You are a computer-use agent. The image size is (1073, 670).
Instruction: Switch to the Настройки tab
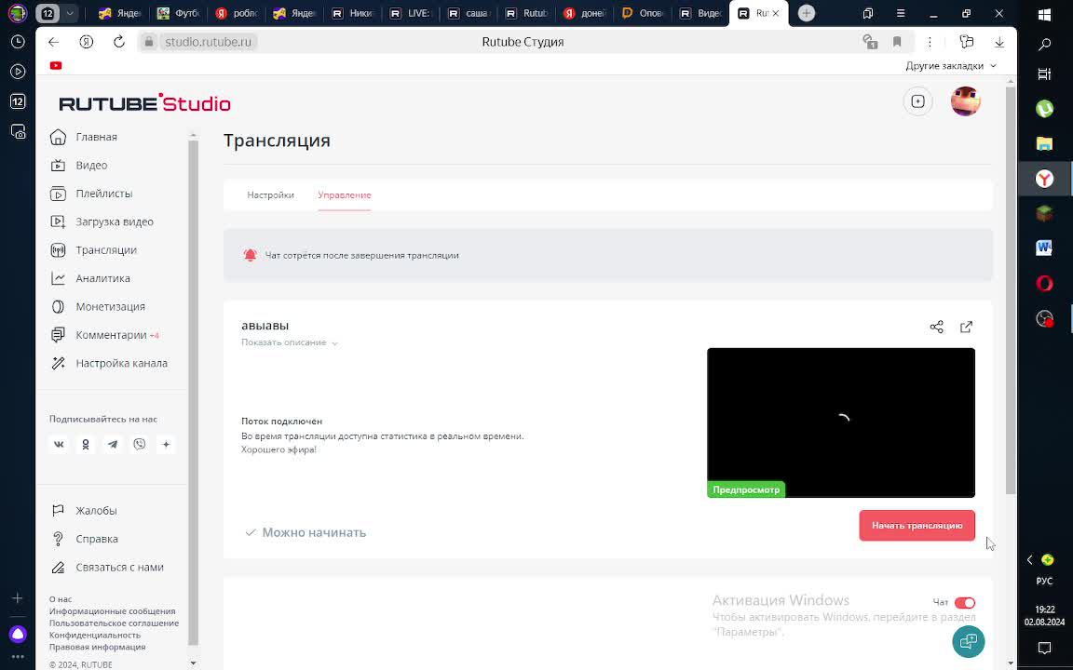(x=270, y=194)
